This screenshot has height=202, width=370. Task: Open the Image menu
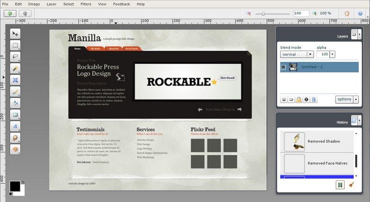coord(34,4)
